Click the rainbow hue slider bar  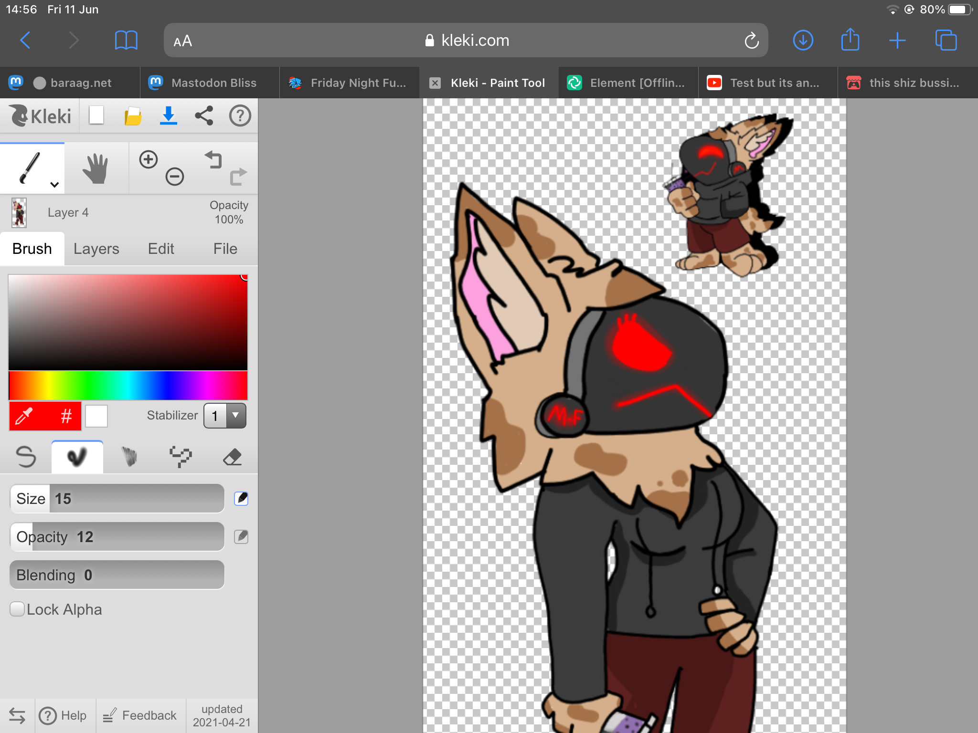click(128, 386)
